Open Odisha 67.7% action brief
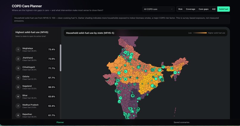Viewport: 240px width, 126px height. coord(36,78)
